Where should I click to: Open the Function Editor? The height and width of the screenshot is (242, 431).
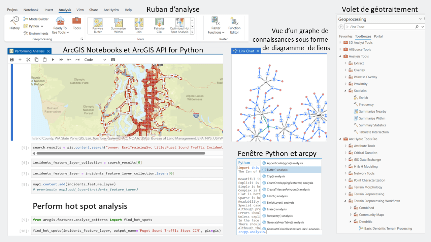pos(234,25)
